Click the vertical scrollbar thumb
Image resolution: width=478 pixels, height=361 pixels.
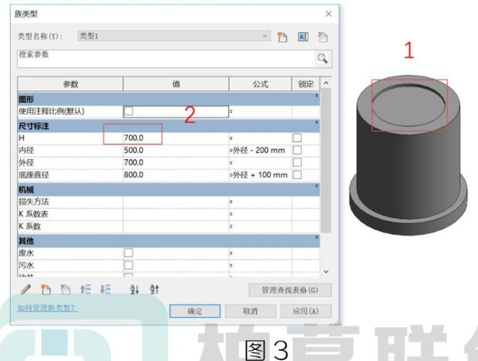pyautogui.click(x=326, y=160)
